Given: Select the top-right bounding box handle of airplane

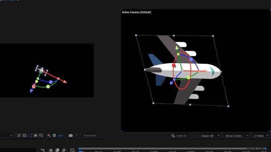Looking at the screenshot, I should [x=213, y=36].
